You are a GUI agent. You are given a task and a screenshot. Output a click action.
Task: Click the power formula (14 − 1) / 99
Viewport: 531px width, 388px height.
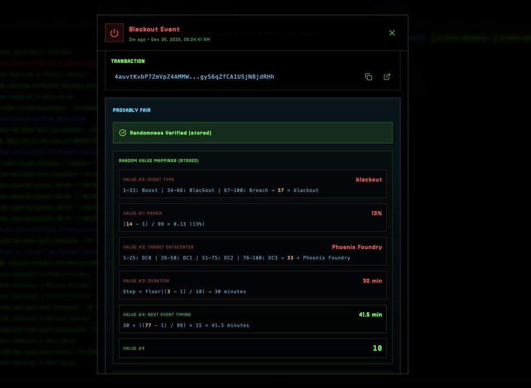point(164,224)
